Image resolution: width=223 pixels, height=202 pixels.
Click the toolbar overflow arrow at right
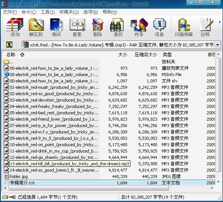click(x=220, y=22)
